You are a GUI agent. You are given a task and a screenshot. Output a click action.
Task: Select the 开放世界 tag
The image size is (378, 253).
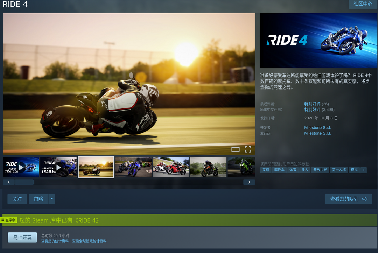pos(320,170)
